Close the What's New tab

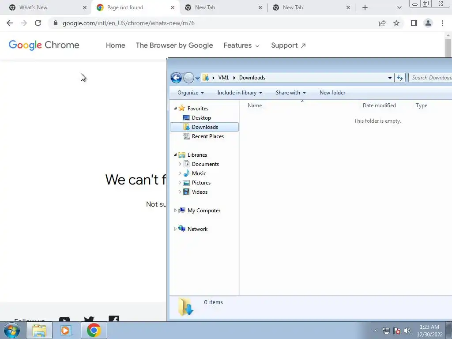(84, 8)
